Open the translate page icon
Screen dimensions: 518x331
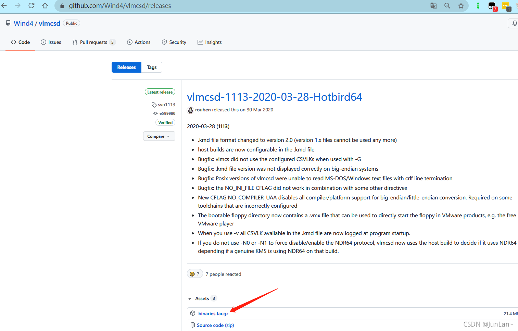click(x=433, y=5)
